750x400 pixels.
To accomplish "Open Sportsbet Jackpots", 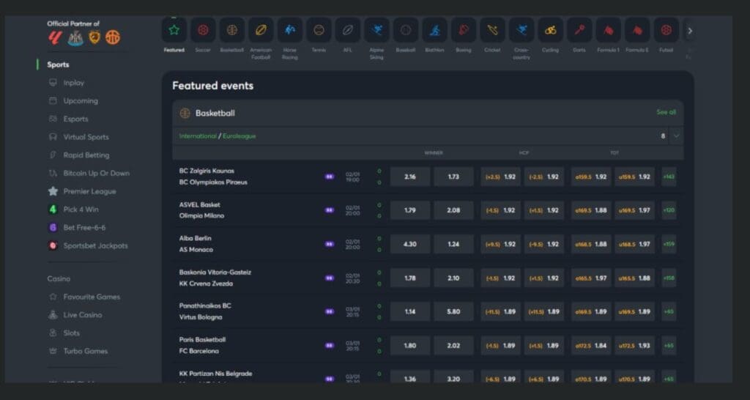I will coord(96,246).
